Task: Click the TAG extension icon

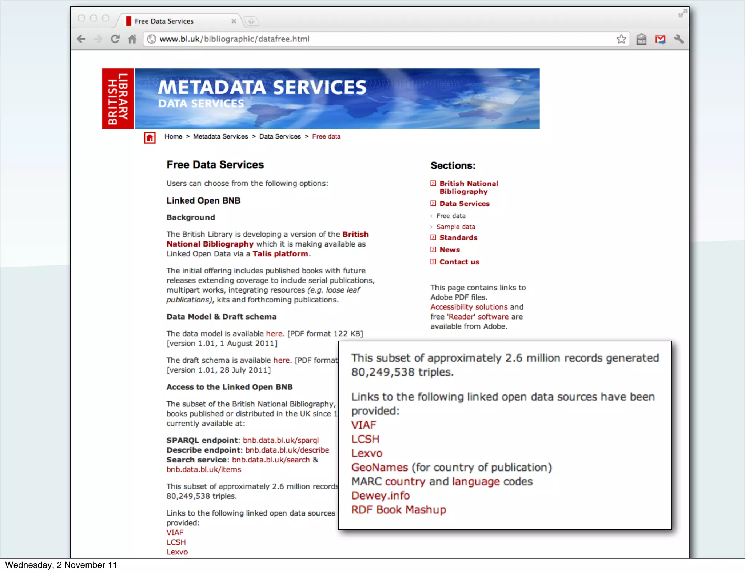Action: 641,39
